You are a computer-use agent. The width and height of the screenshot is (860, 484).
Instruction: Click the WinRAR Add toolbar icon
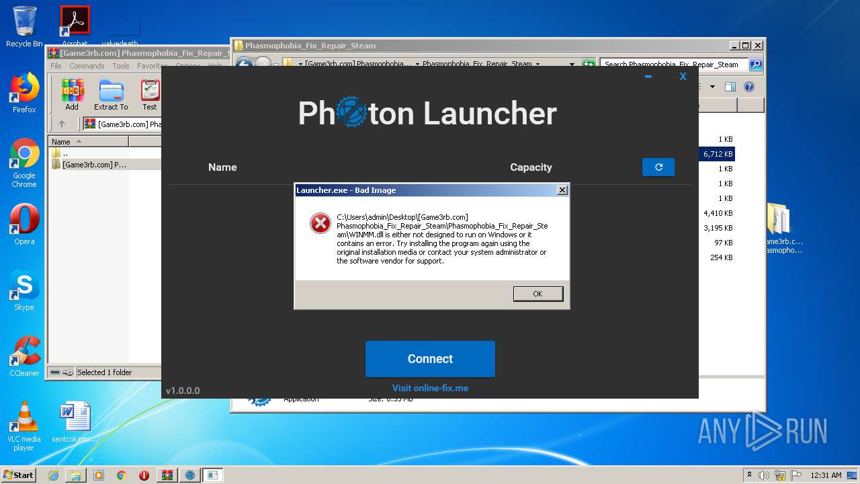pyautogui.click(x=72, y=95)
